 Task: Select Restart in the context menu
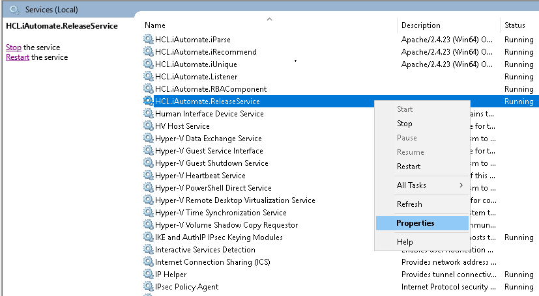pyautogui.click(x=409, y=167)
